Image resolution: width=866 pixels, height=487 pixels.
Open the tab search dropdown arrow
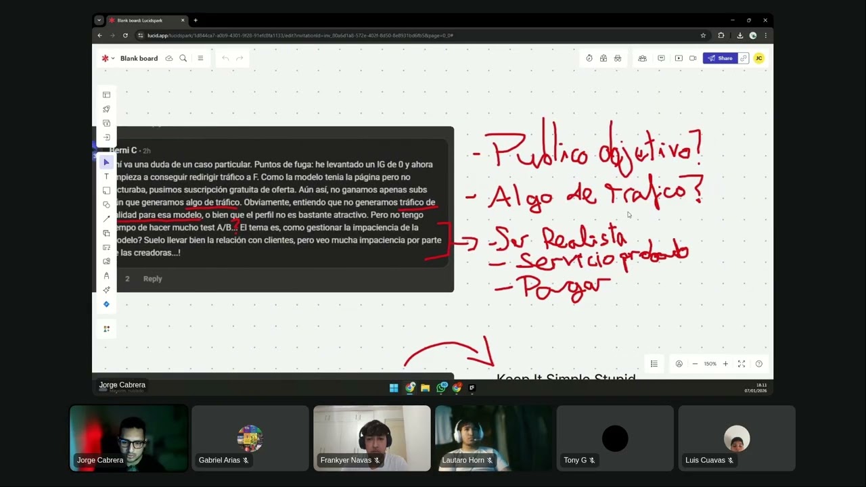pyautogui.click(x=99, y=20)
